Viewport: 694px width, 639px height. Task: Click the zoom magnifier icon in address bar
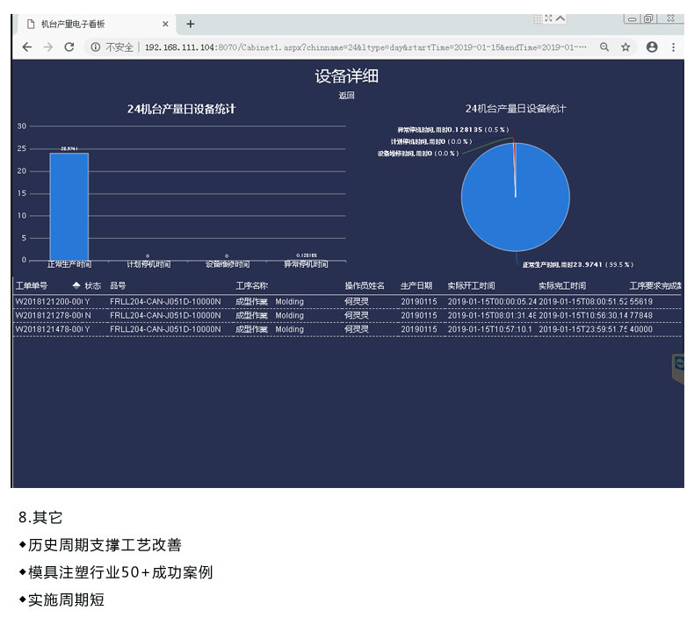(x=604, y=47)
